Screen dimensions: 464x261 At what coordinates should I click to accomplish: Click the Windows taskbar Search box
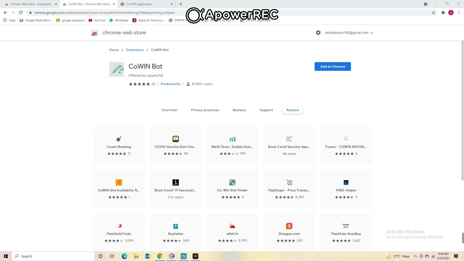tap(53, 256)
